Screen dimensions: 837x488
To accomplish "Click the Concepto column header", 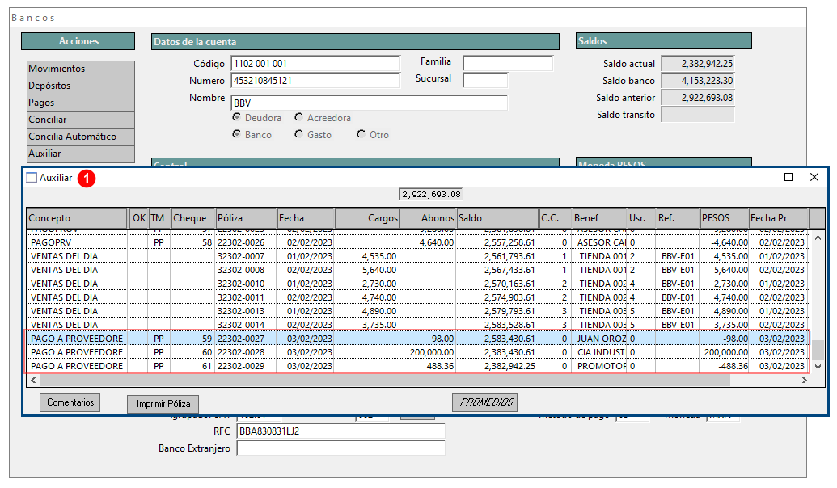I will [78, 218].
